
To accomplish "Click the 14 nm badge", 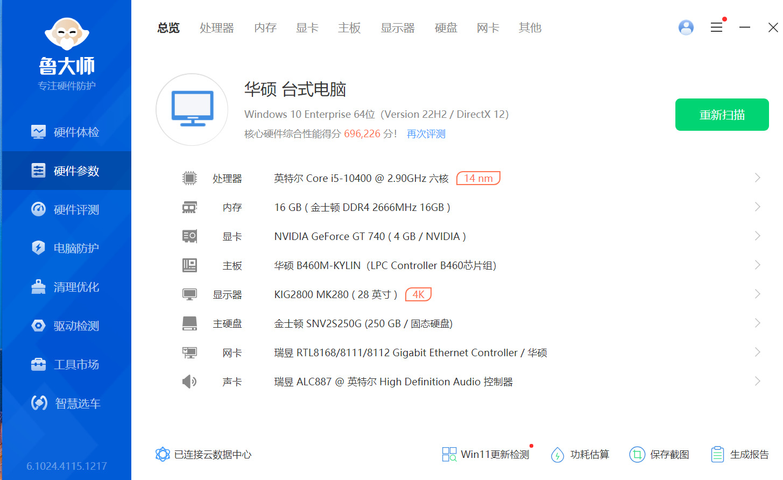I will 478,178.
